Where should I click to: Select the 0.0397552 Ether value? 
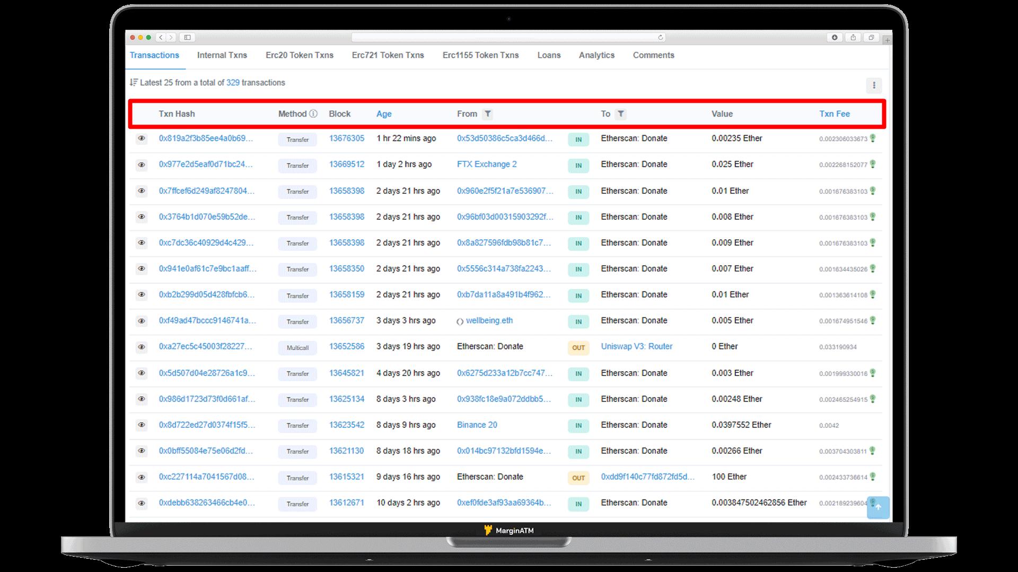741,425
